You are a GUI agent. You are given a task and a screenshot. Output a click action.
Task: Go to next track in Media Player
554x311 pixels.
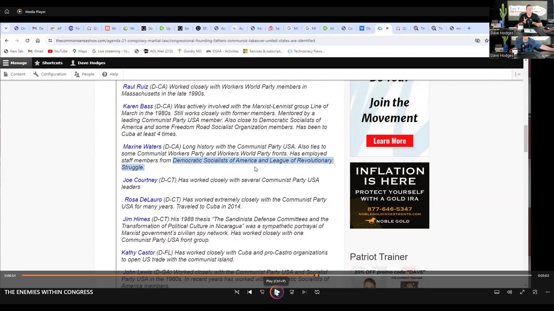click(x=304, y=292)
